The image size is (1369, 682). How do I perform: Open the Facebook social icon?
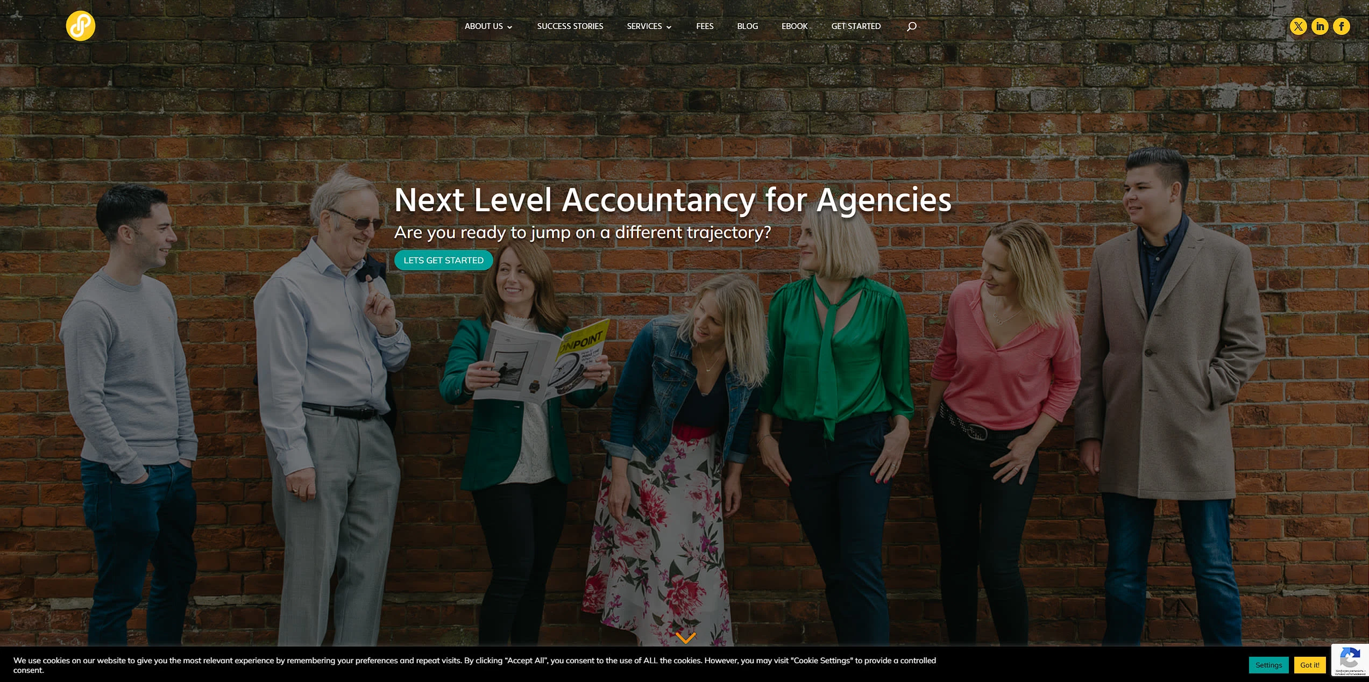click(1341, 26)
